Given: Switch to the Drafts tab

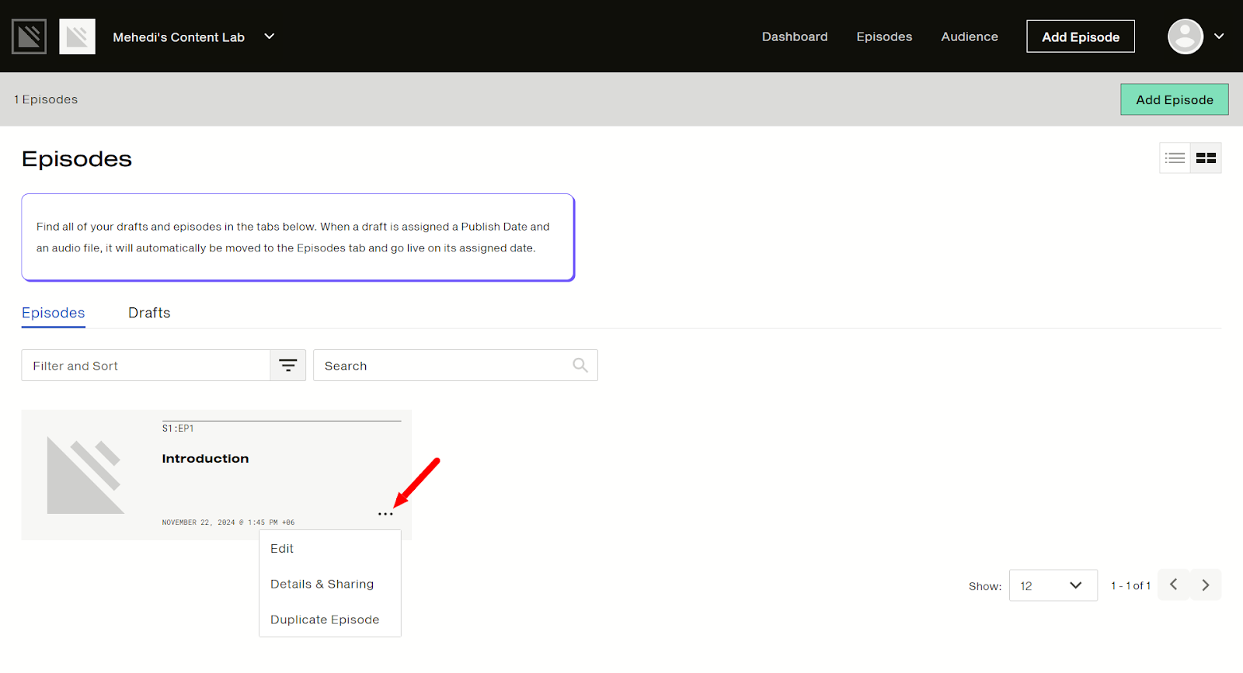Looking at the screenshot, I should pos(149,313).
